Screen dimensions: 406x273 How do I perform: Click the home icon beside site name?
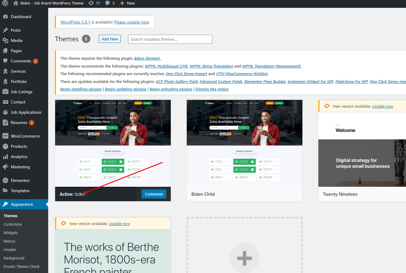coord(16,3)
